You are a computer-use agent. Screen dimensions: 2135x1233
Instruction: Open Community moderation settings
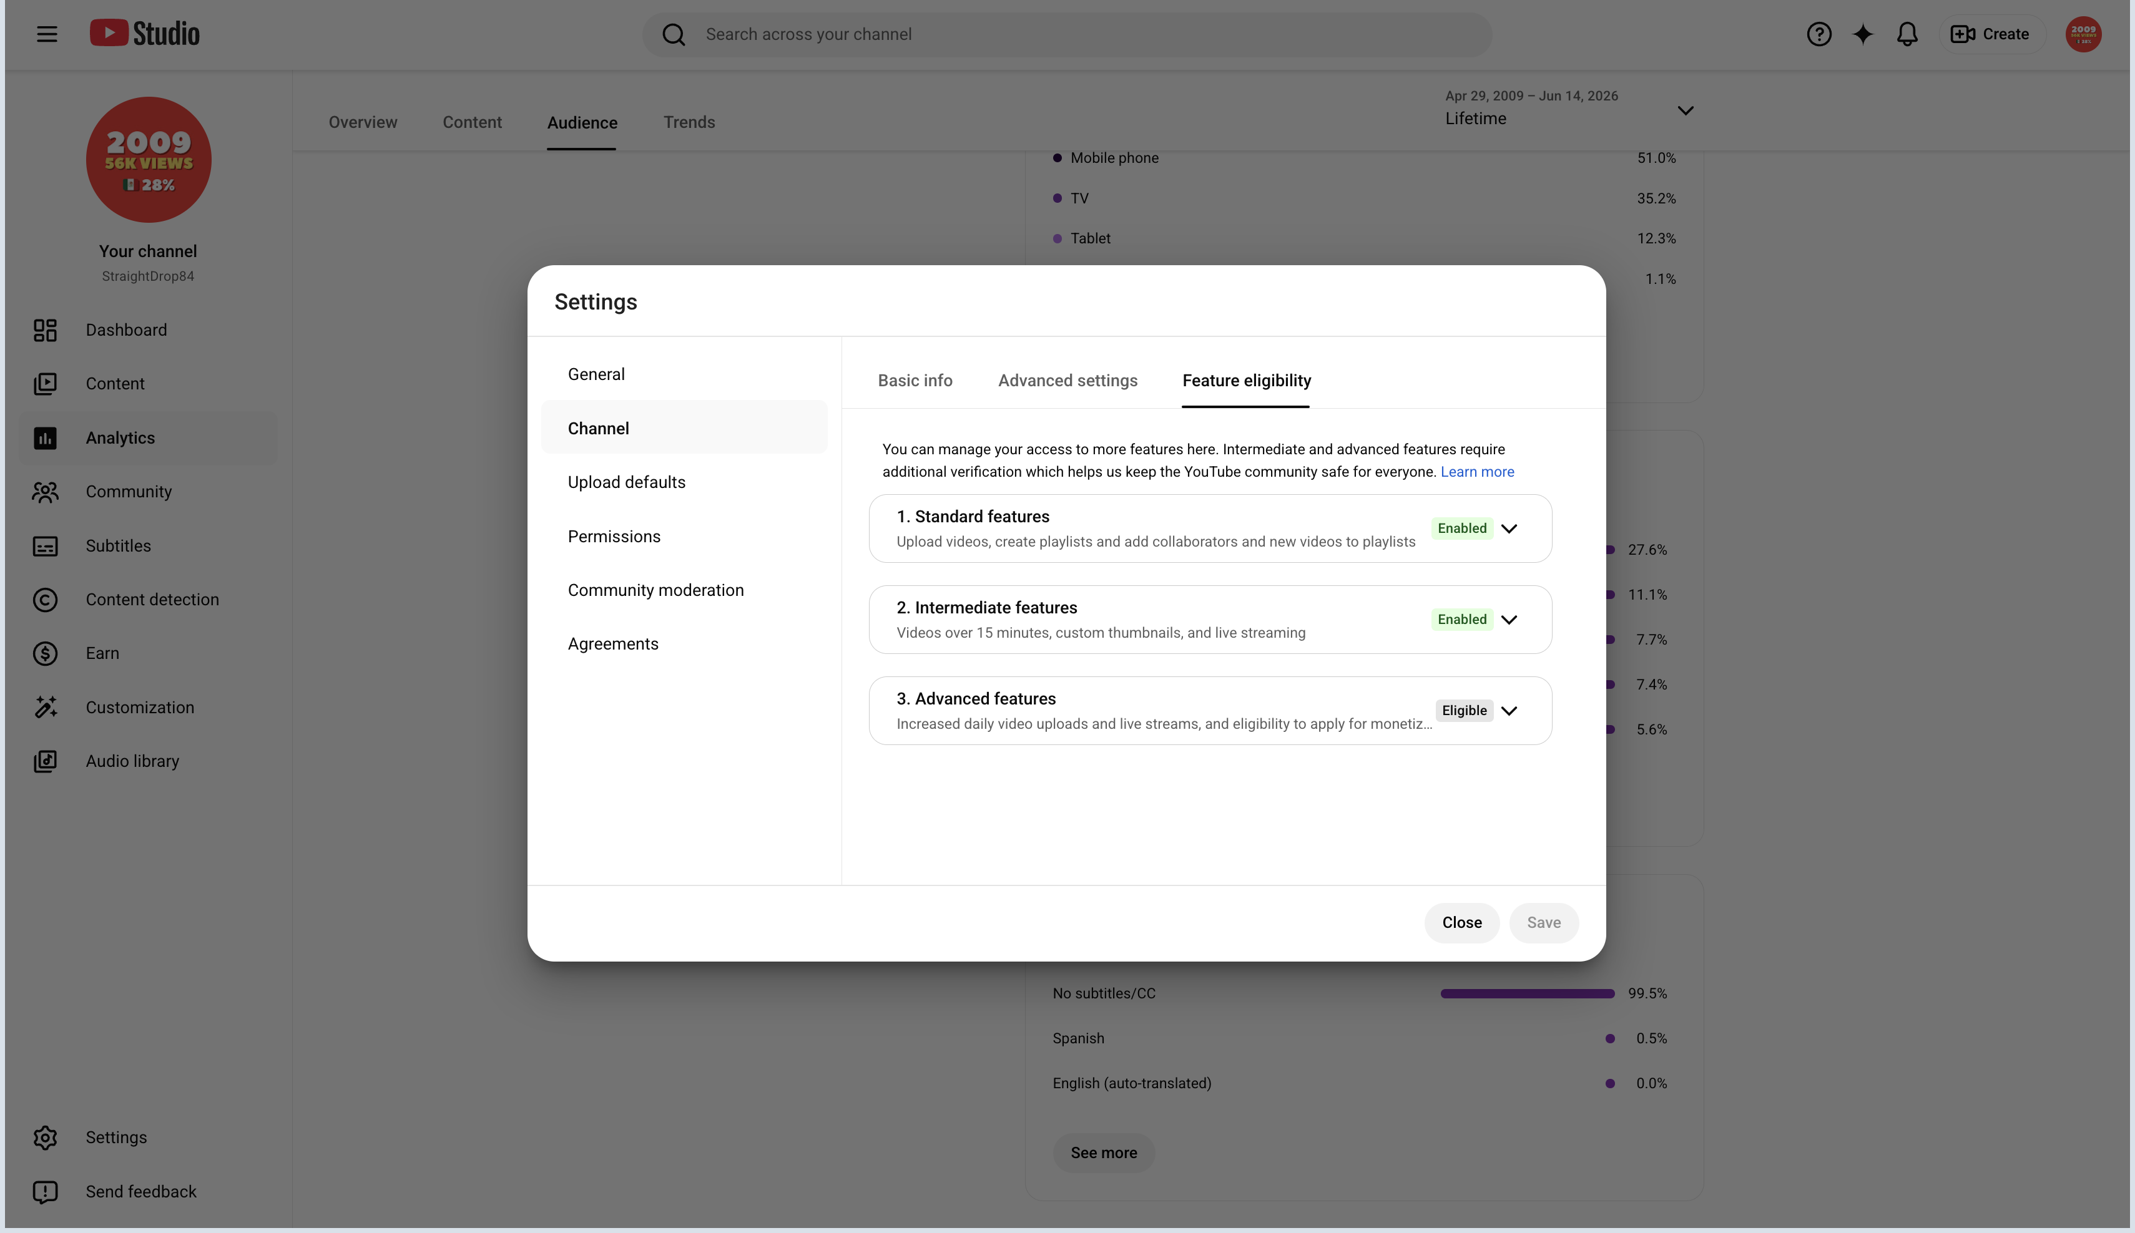(684, 590)
